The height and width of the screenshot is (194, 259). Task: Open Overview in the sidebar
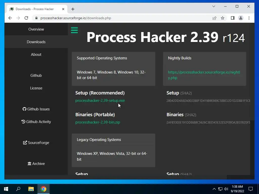tap(36, 29)
